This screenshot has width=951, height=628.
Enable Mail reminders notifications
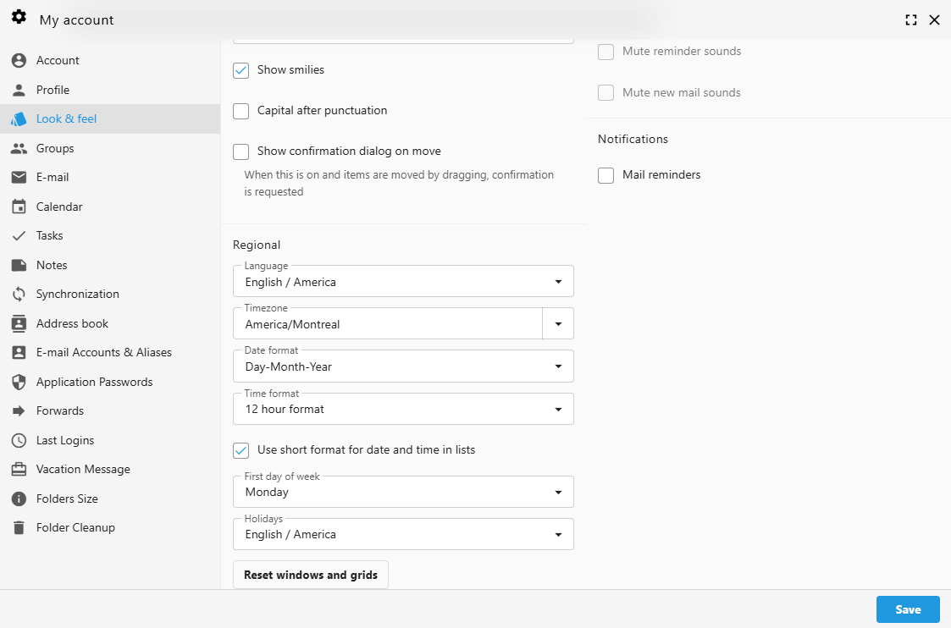click(x=605, y=174)
